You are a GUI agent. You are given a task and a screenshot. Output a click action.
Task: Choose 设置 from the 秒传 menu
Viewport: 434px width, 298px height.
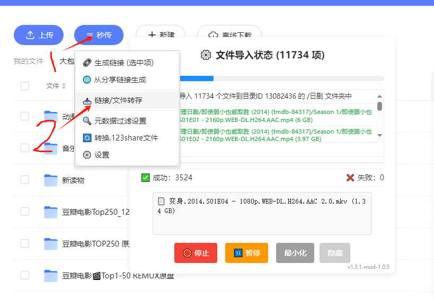(102, 155)
